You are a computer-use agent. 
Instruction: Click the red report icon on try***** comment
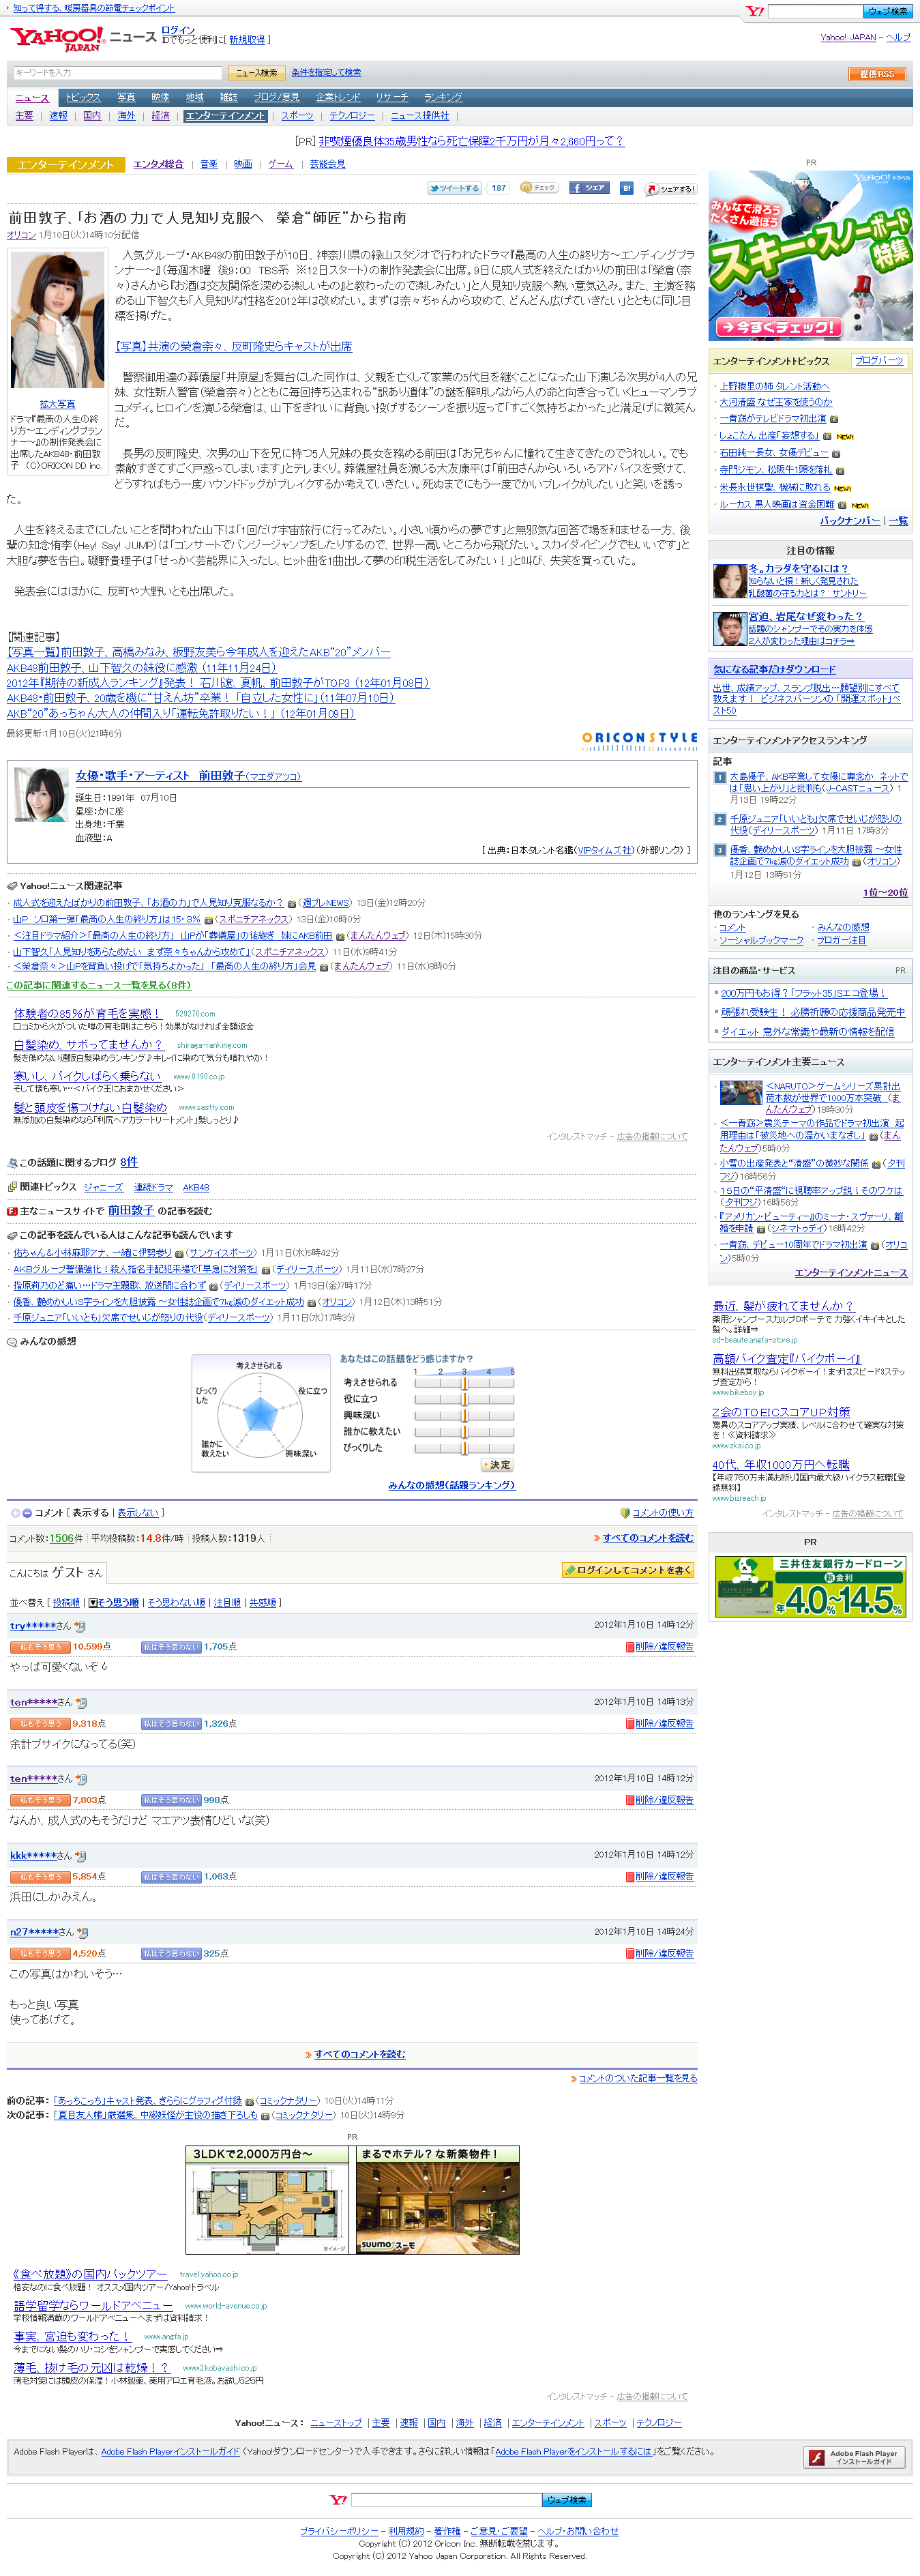[x=630, y=1647]
